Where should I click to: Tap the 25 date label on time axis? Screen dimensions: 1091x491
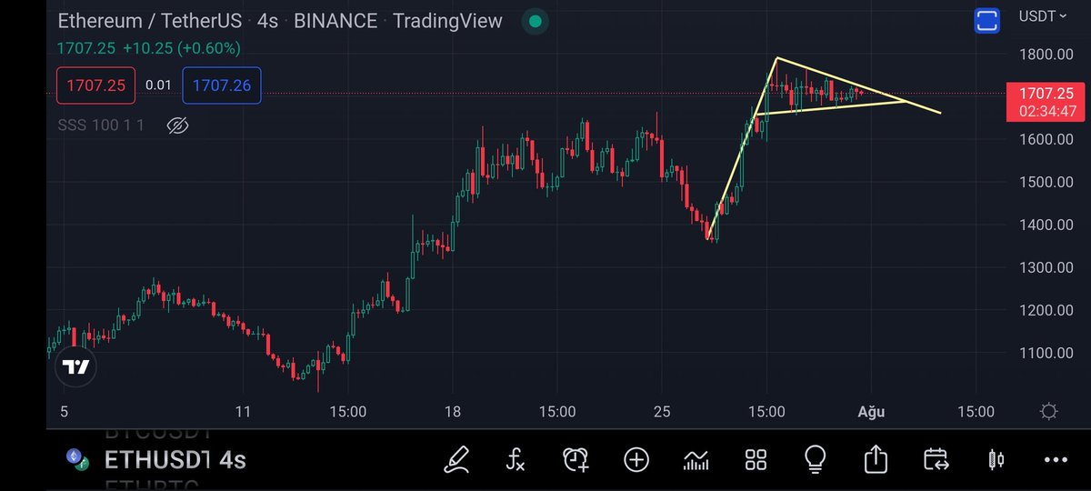[x=662, y=412]
